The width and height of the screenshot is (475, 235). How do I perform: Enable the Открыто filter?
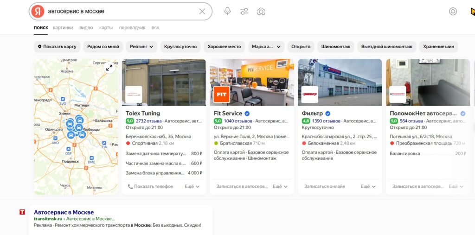pyautogui.click(x=301, y=47)
